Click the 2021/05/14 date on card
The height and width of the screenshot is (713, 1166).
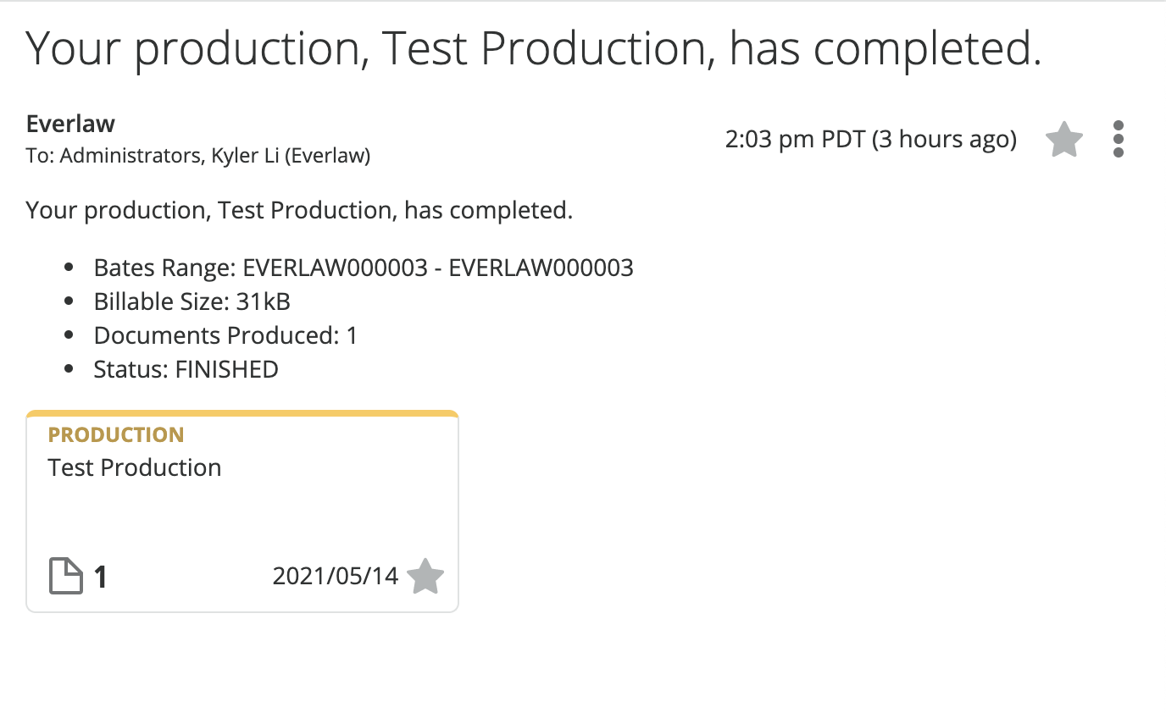[x=336, y=577]
